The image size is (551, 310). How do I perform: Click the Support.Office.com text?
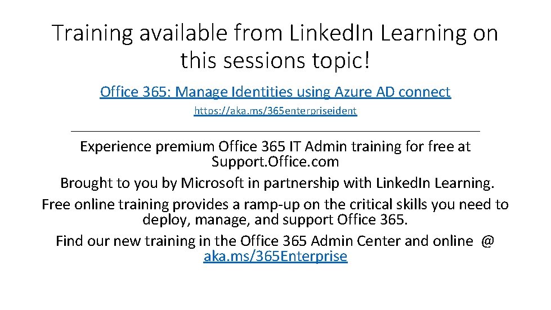275,162
